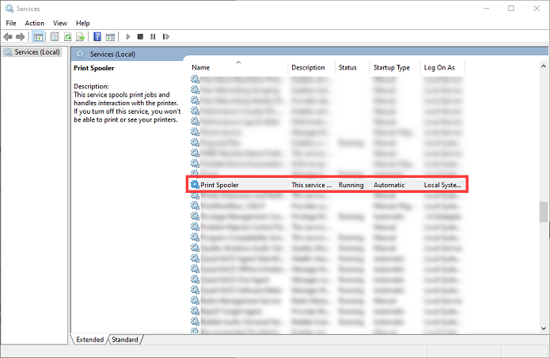Click the Refresh toolbar icon
The width and height of the screenshot is (550, 358).
coord(67,36)
